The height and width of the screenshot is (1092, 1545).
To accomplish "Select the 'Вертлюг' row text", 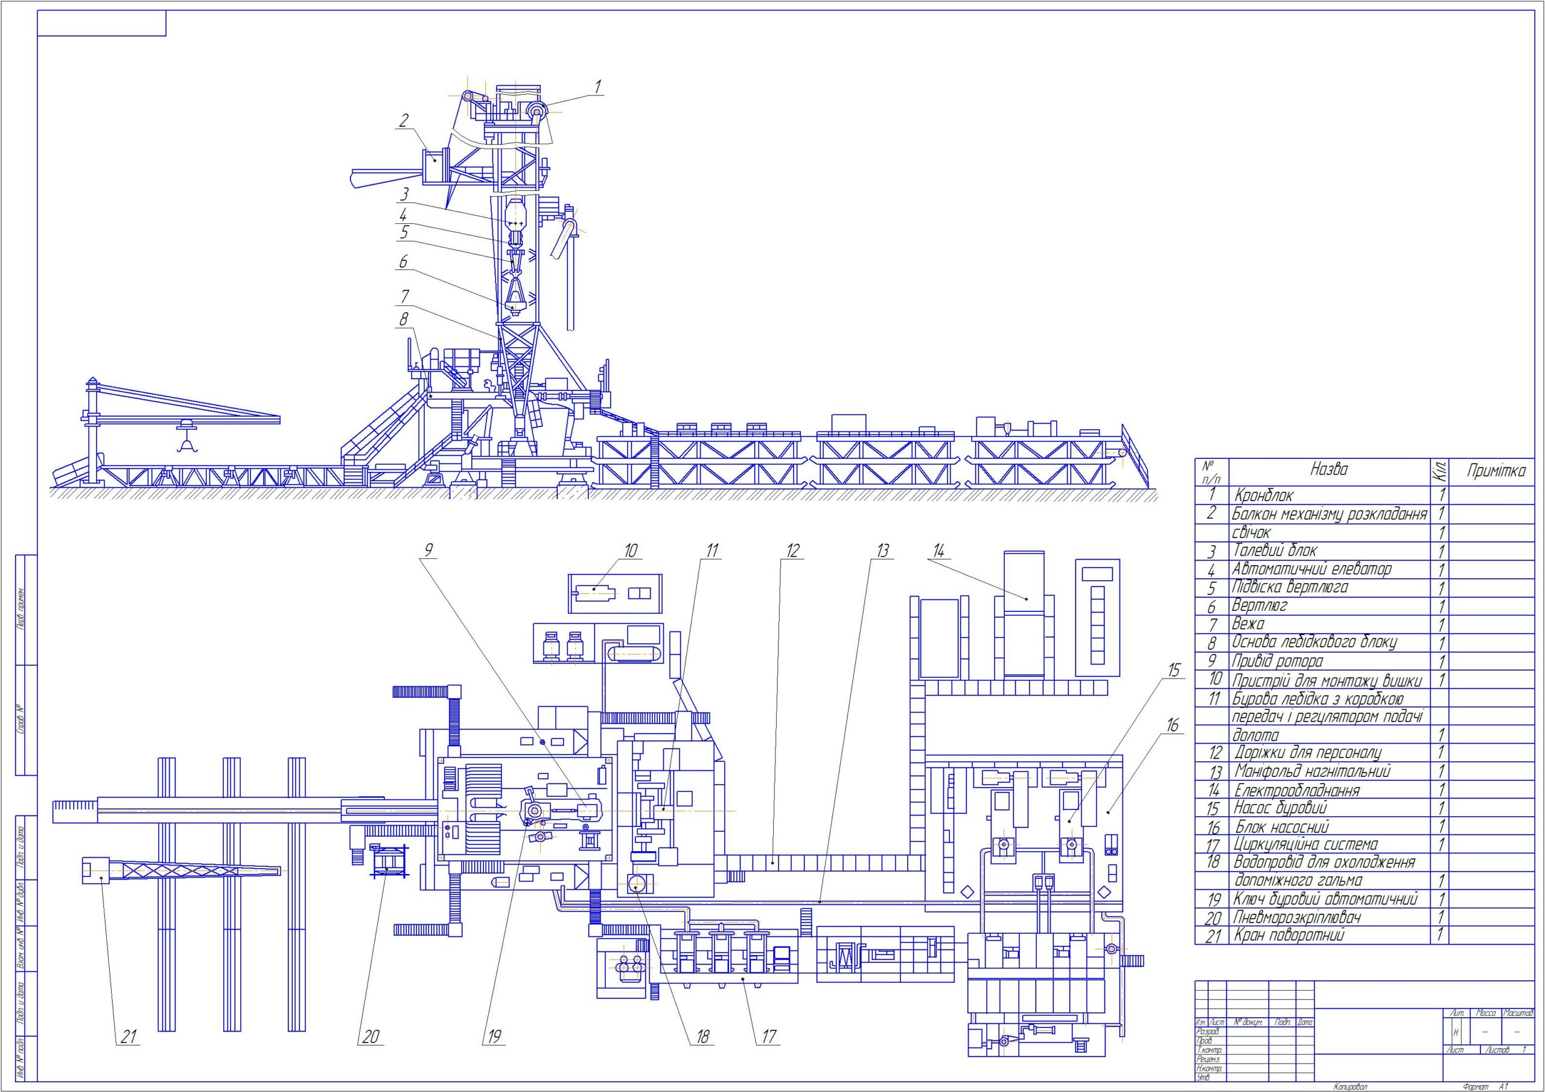I will 1260,606.
